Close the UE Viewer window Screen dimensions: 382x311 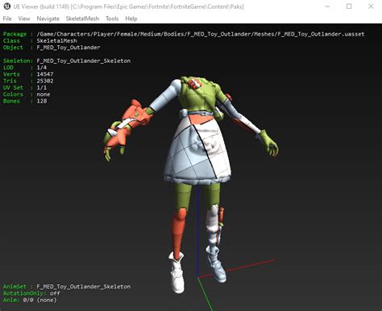pyautogui.click(x=371, y=6)
